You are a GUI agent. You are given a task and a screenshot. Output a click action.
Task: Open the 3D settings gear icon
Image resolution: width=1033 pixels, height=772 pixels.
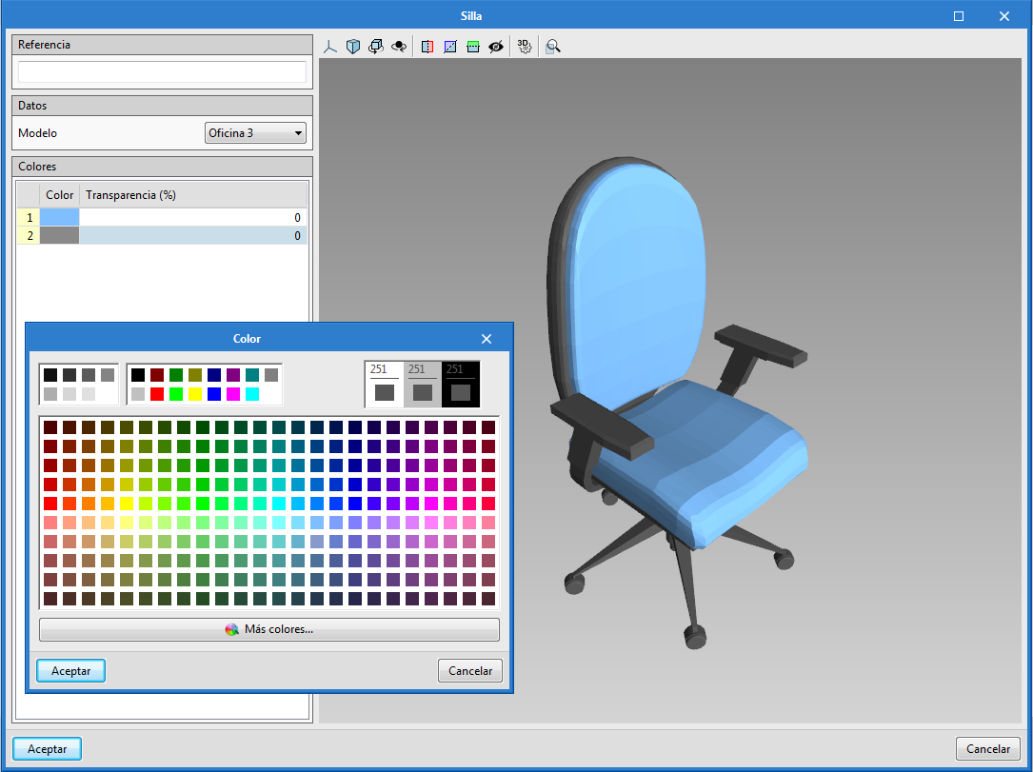click(525, 46)
